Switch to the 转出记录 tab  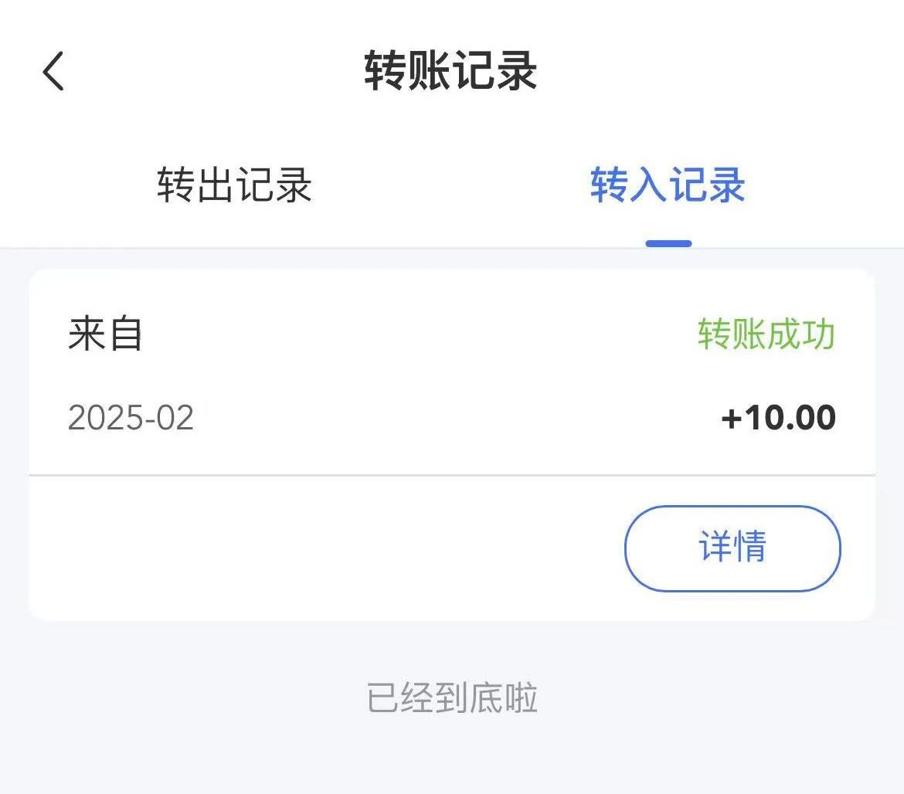coord(234,186)
